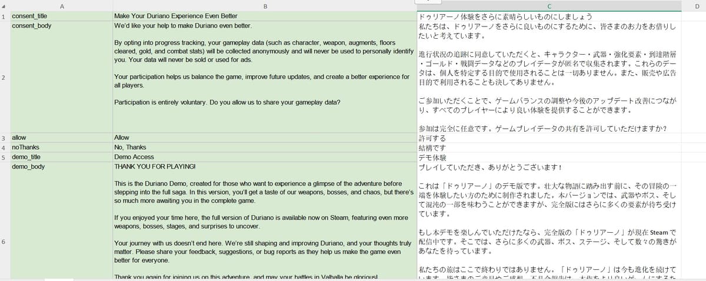
Task: Select Japanese cell "デモ体験"
Action: coord(549,158)
